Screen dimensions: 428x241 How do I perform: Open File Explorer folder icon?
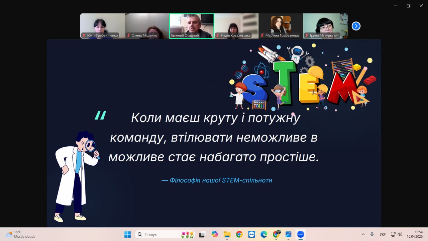(227, 234)
